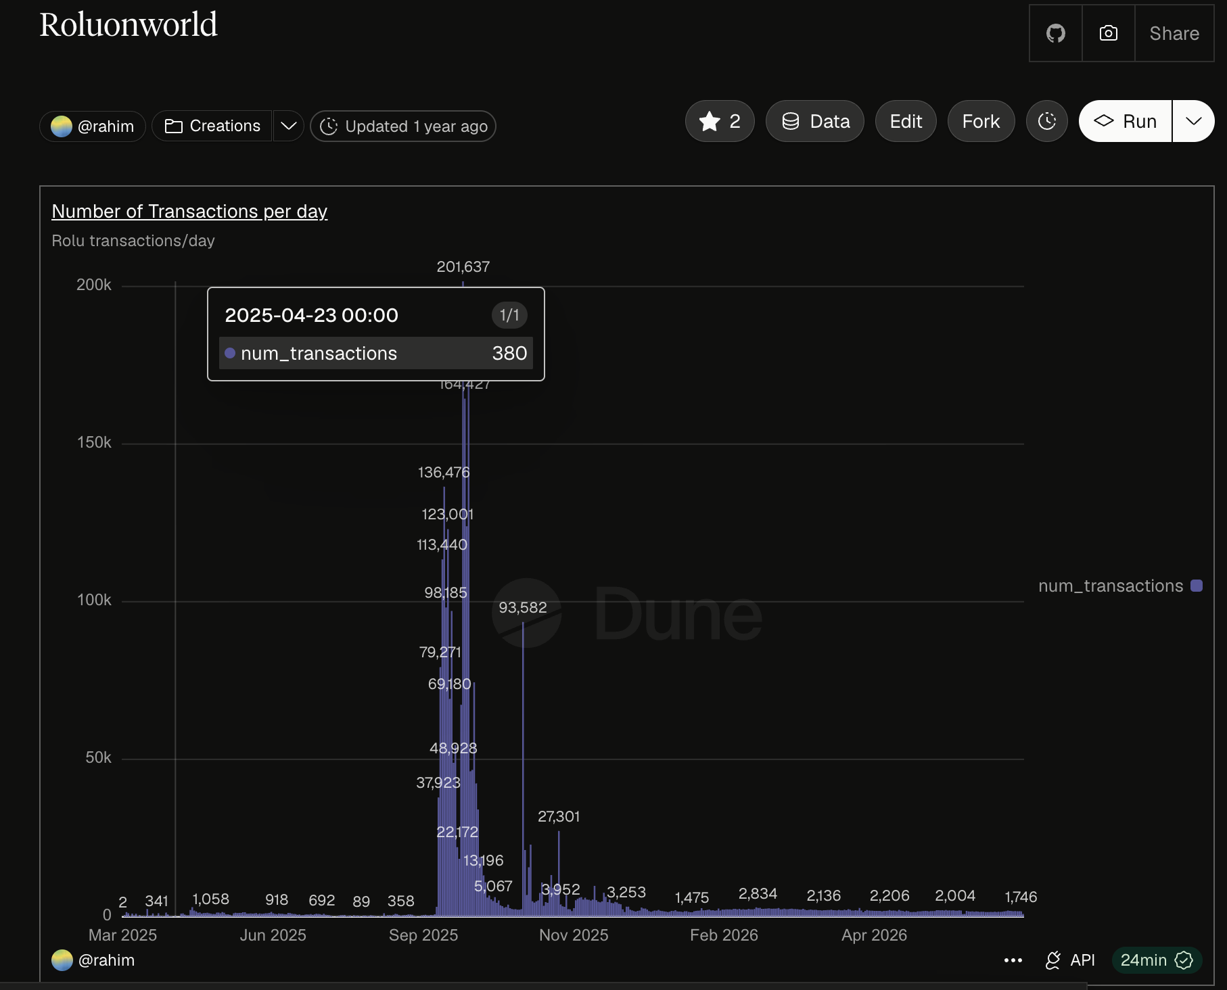Star this query

(x=720, y=121)
